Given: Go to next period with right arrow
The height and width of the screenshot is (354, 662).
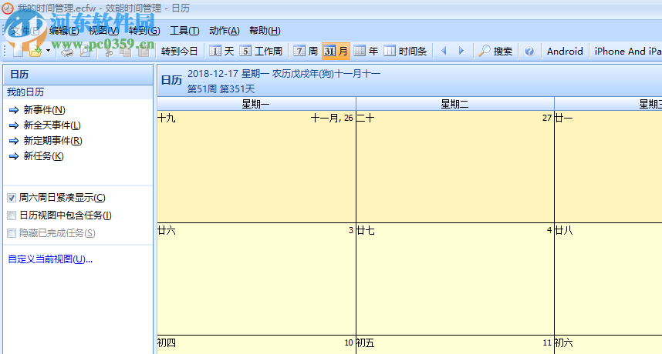Looking at the screenshot, I should click(x=461, y=51).
